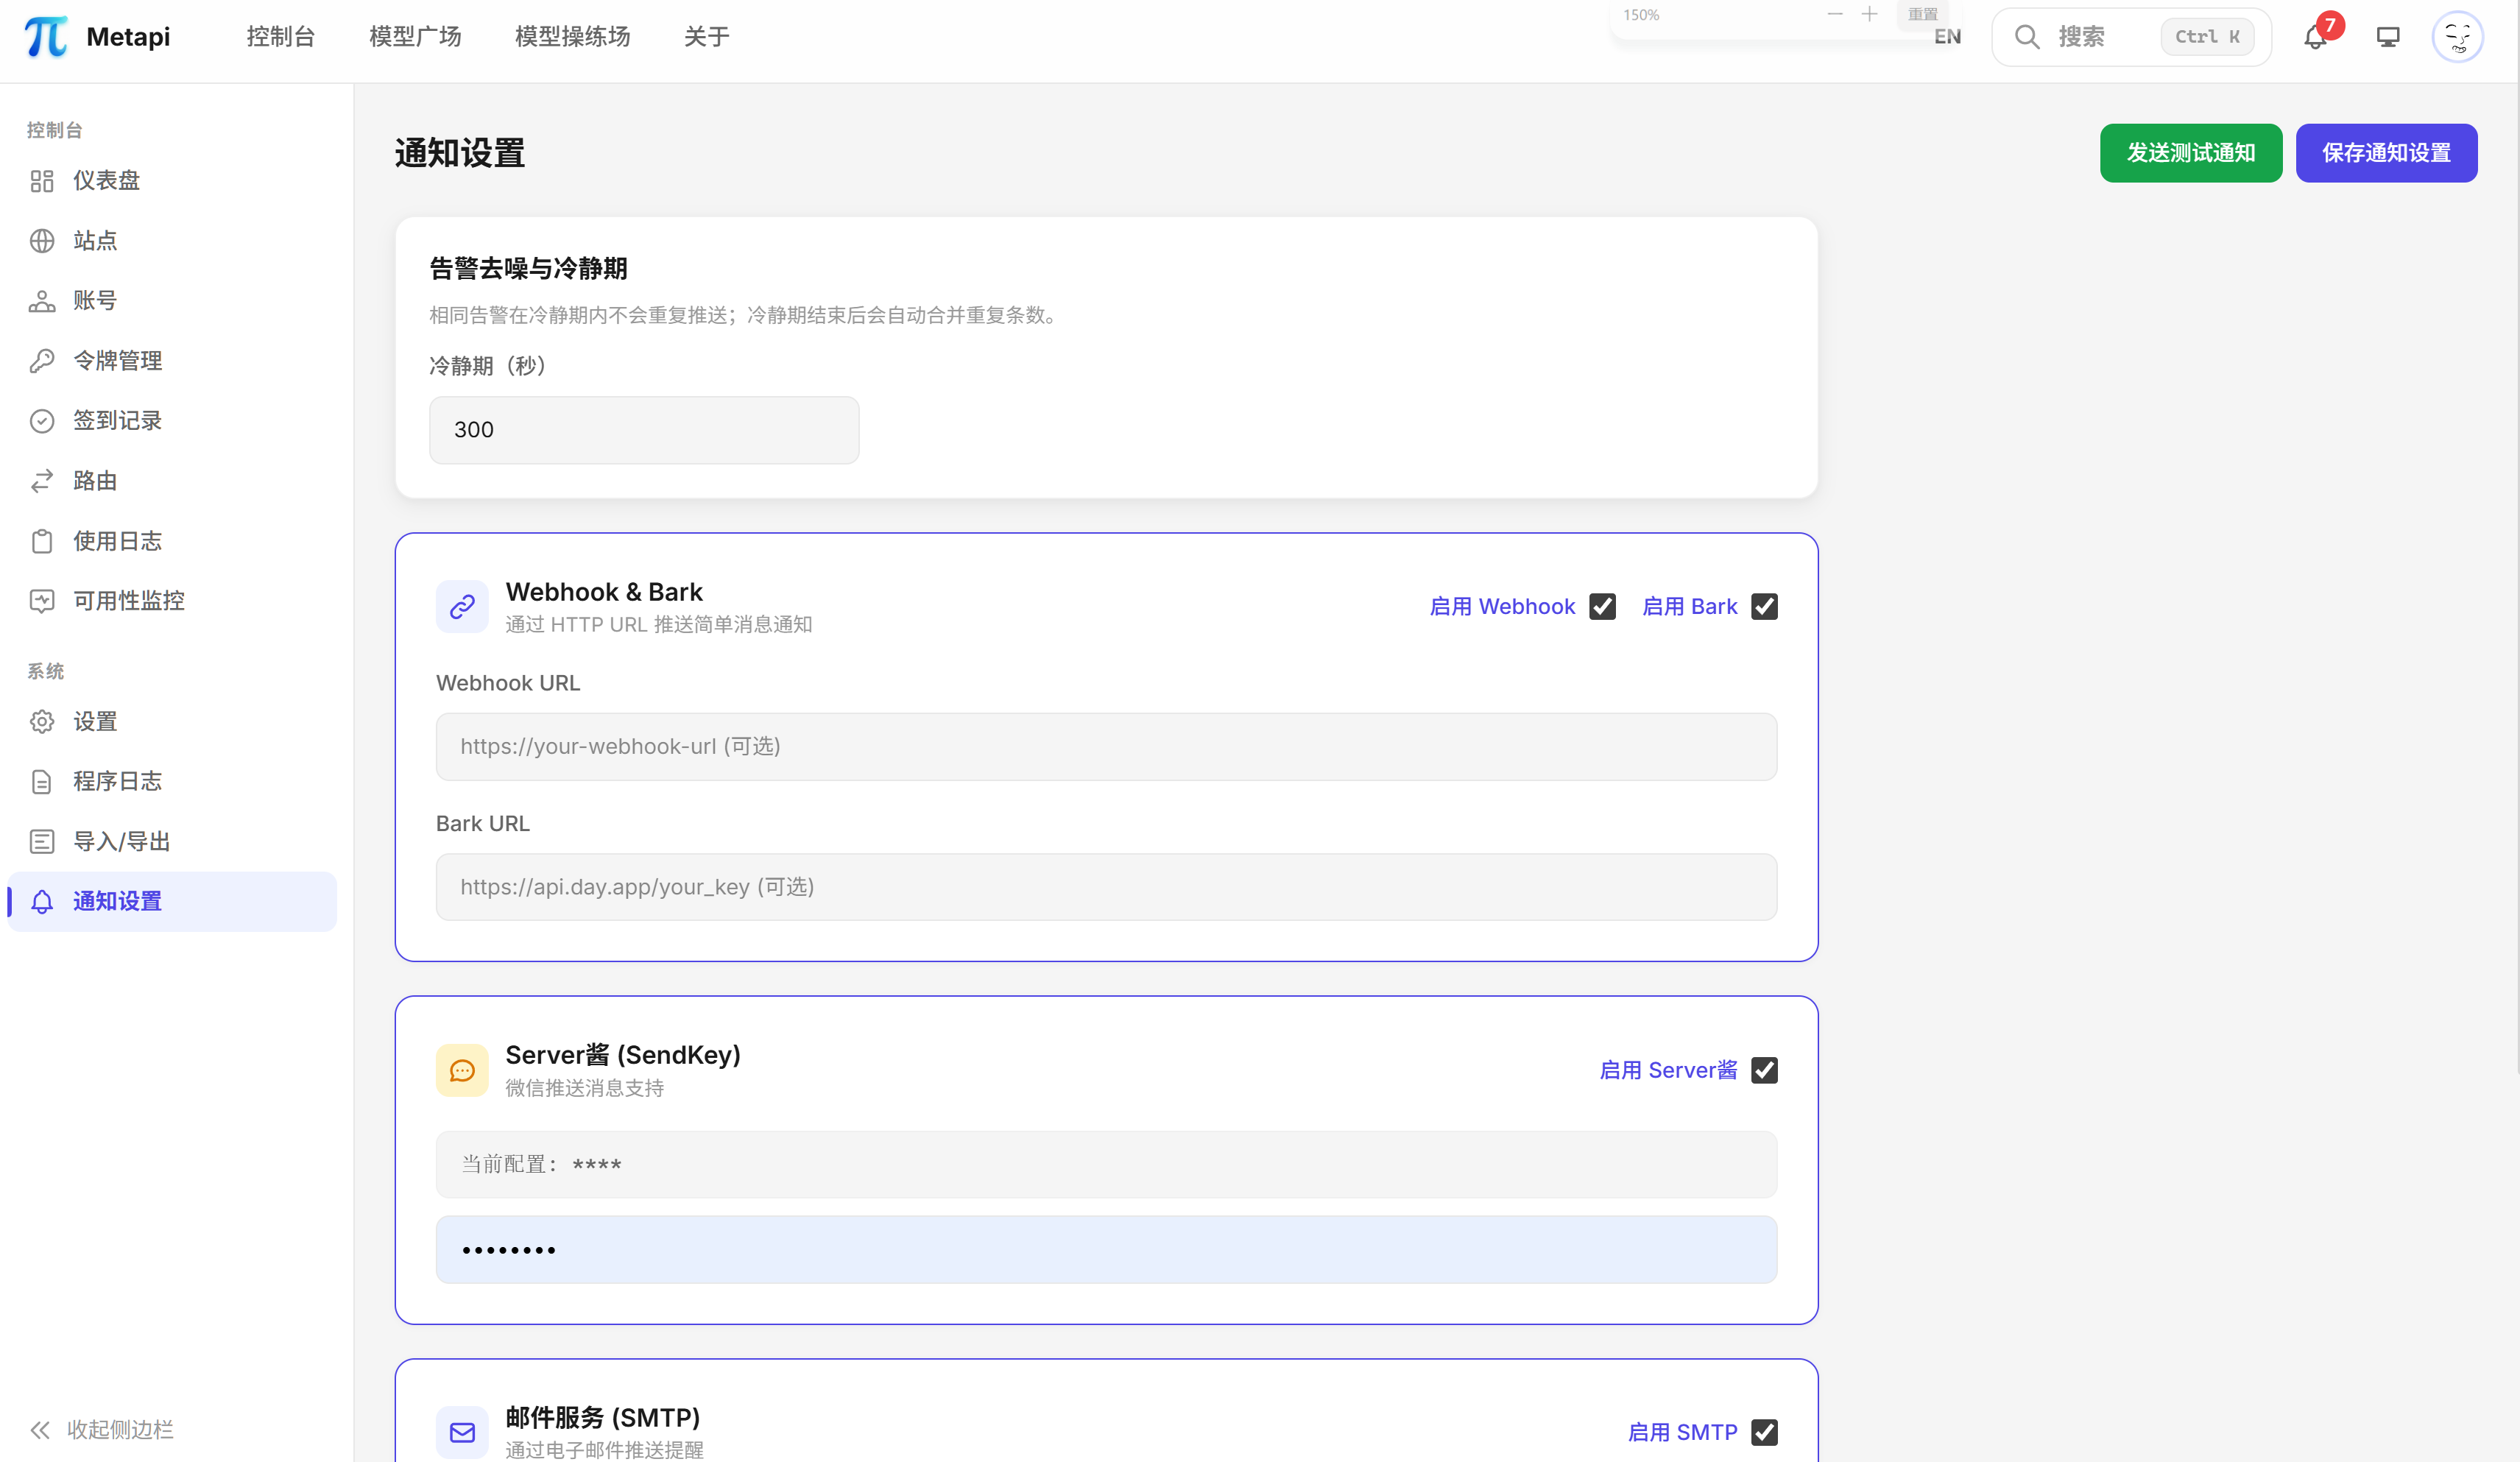View 程序日志 program logs

click(x=117, y=781)
